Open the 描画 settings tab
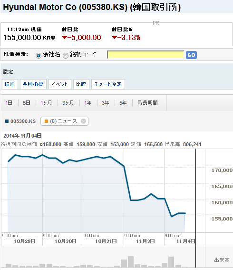 (10, 84)
